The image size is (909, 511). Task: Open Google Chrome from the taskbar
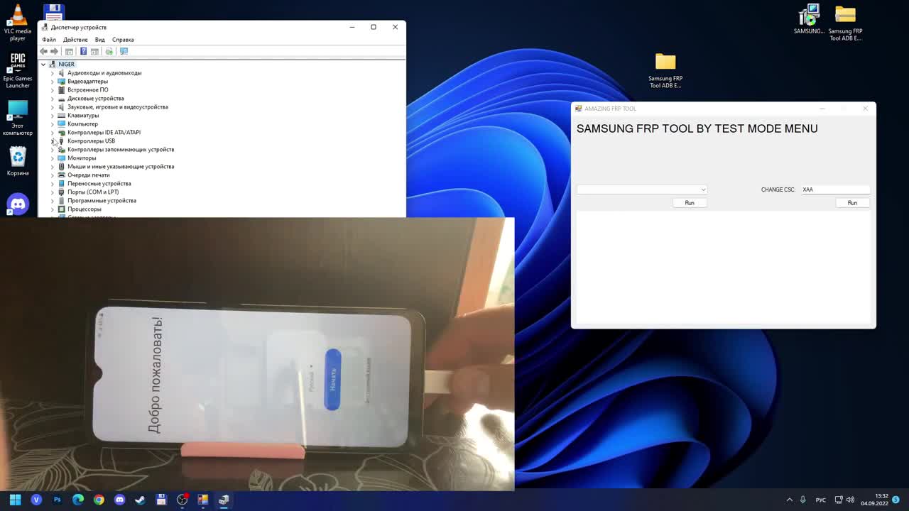click(x=99, y=500)
